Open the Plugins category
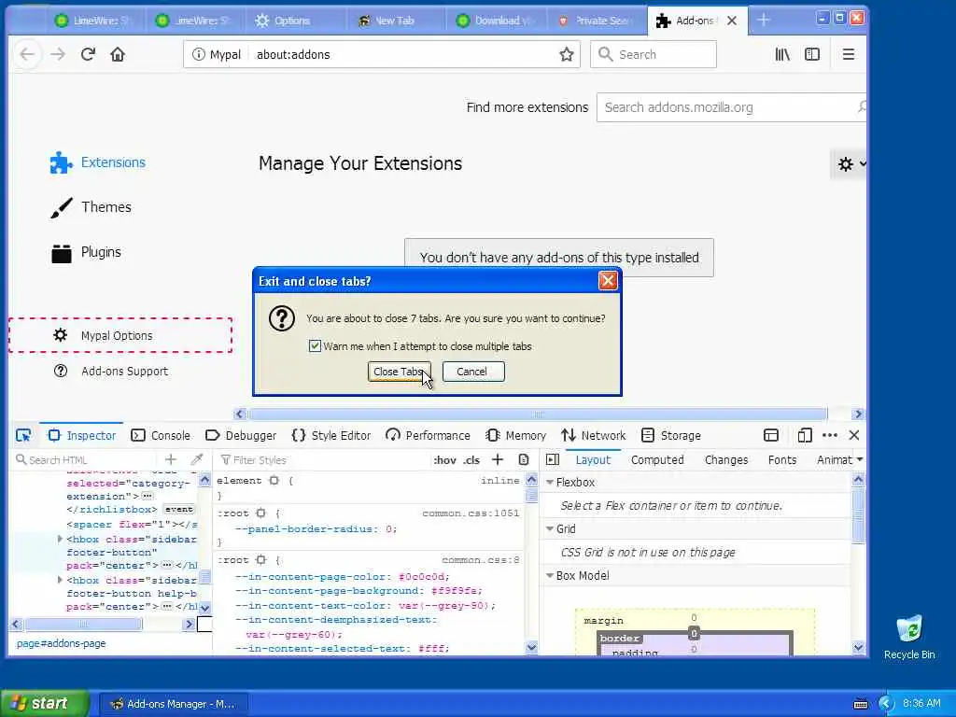956x717 pixels. (x=85, y=252)
